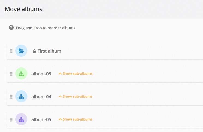The width and height of the screenshot is (203, 132).
Task: Show sub-albums of album-04
Action: pyautogui.click(x=76, y=96)
